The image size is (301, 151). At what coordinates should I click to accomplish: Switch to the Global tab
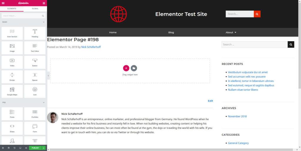click(35, 8)
